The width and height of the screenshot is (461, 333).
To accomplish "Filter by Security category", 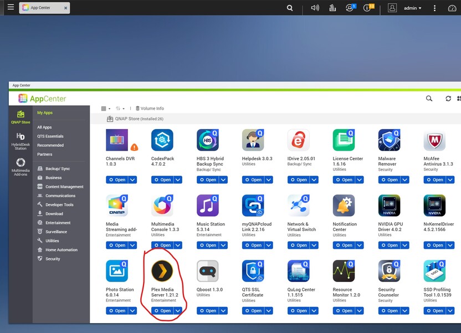I will point(49,259).
